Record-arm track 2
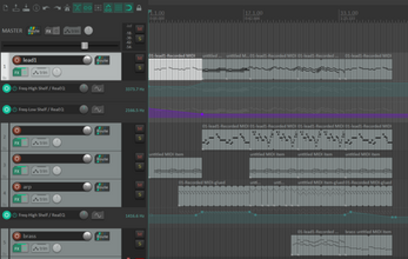 tap(17, 131)
